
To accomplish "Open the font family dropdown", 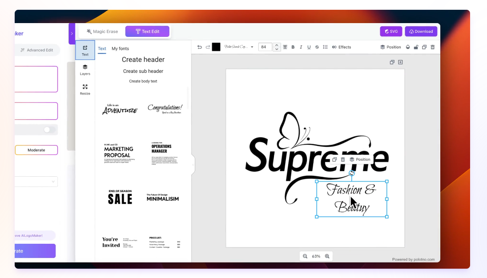I will point(239,47).
